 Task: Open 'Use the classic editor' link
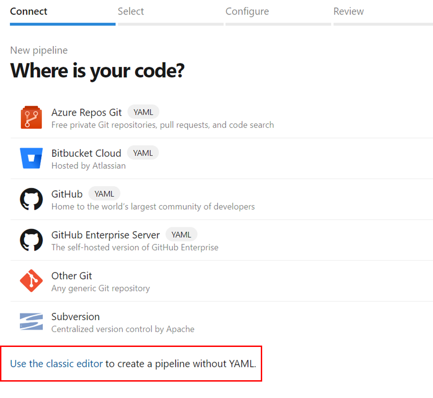tap(56, 363)
